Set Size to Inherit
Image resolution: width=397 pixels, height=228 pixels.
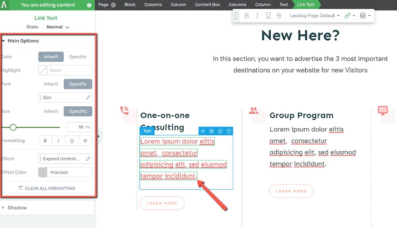click(x=51, y=111)
